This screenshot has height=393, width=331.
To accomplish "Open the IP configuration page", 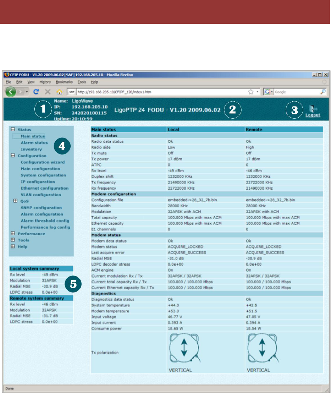I will [x=38, y=182].
